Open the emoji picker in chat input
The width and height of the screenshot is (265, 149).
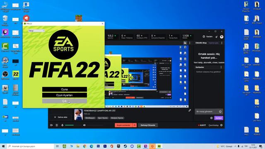click(x=220, y=111)
